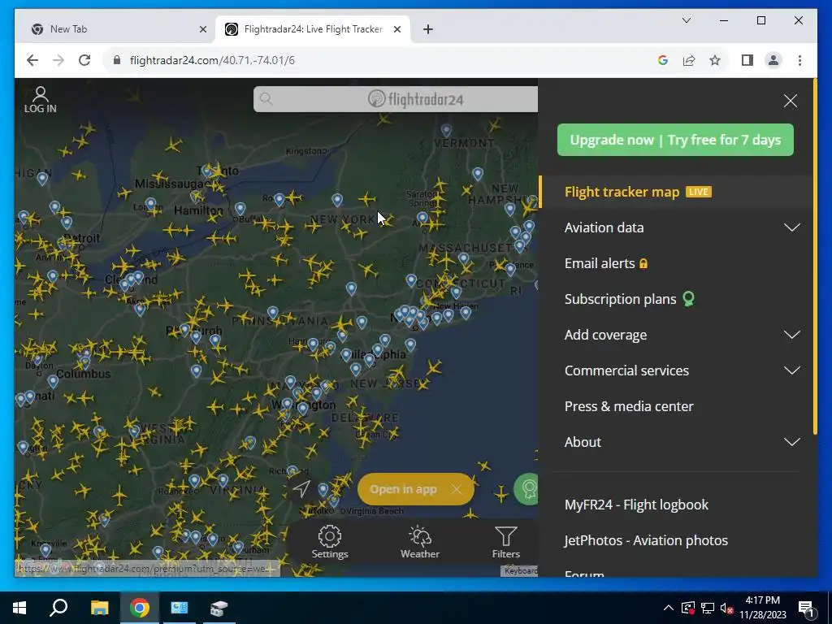This screenshot has height=624, width=832.
Task: Click the Email alerts lock icon
Action: coord(643,264)
